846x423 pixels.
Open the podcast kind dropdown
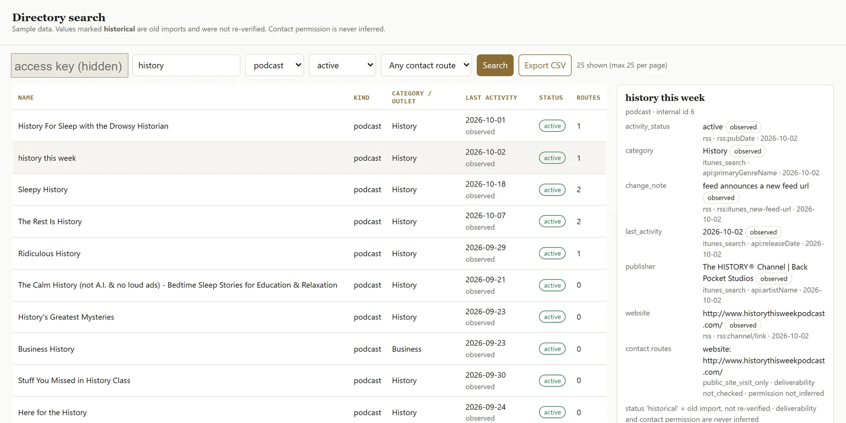pyautogui.click(x=274, y=65)
